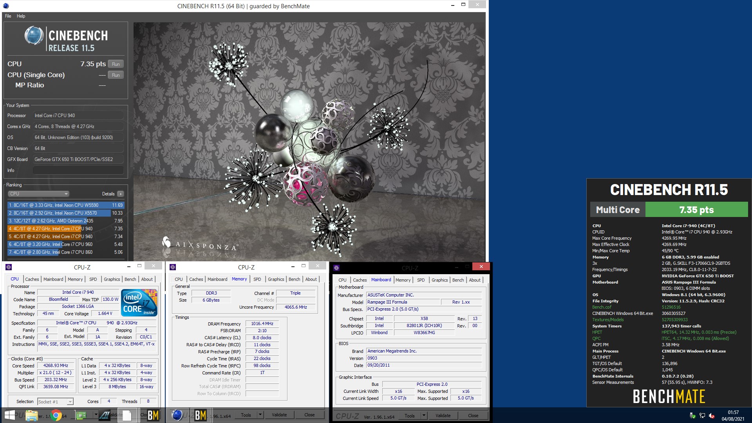Click the DRAM Frequency value '1016.4 MHz'
The image size is (752, 423).
click(262, 324)
